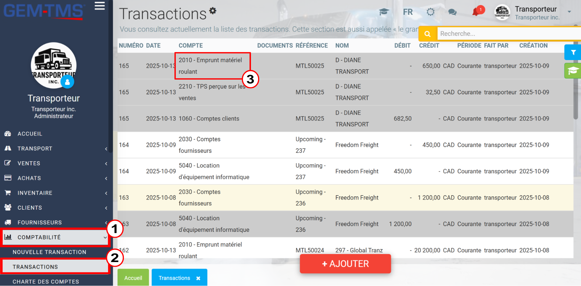Open Charte des comptes submenu item
Viewport: 581px width, 286px height.
click(46, 282)
